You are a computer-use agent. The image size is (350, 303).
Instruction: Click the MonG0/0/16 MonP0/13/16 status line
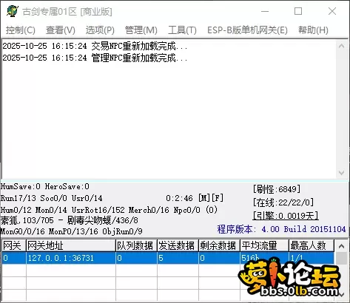tap(71, 231)
